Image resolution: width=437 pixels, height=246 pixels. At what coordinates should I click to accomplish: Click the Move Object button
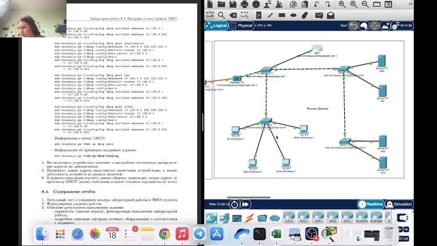pos(375,26)
